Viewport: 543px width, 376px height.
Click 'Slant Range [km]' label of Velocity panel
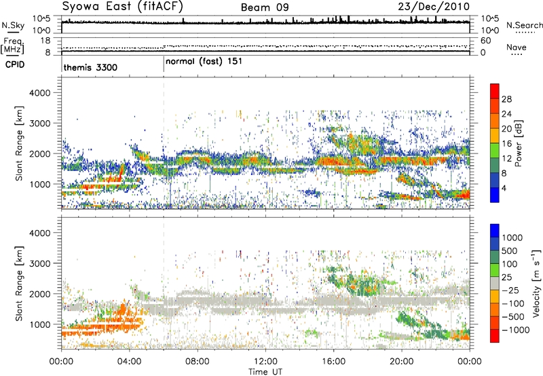click(x=19, y=284)
